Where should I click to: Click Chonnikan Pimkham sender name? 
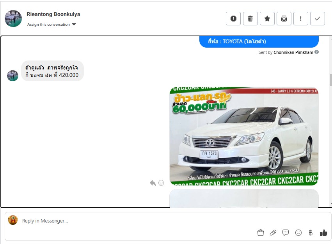[x=293, y=52]
